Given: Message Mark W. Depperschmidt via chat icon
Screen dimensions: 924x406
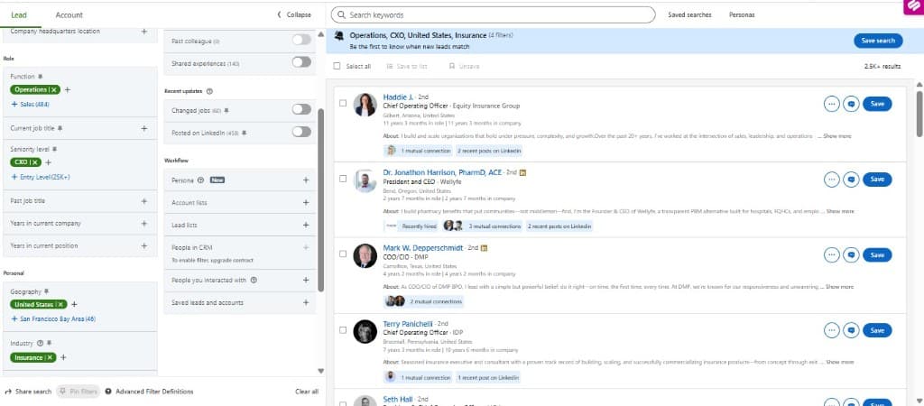Looking at the screenshot, I should 851,255.
